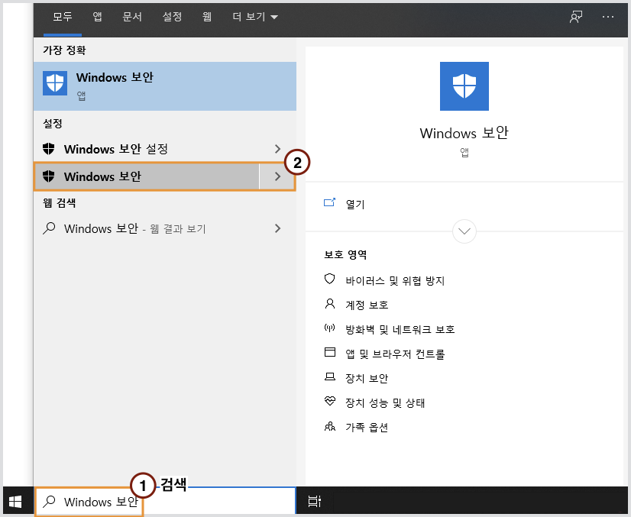Image resolution: width=631 pixels, height=517 pixels.
Task: Click the Windows 보안 title in details pane
Action: coord(464,133)
